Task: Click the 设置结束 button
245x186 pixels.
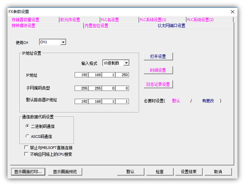Action: [189, 172]
